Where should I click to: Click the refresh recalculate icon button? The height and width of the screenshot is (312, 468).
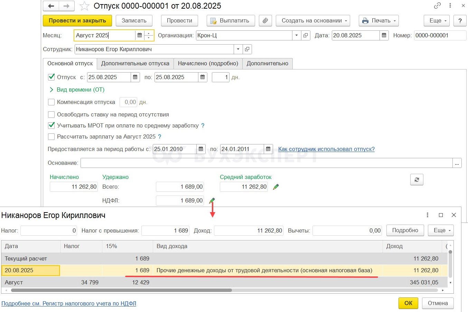pyautogui.click(x=416, y=180)
